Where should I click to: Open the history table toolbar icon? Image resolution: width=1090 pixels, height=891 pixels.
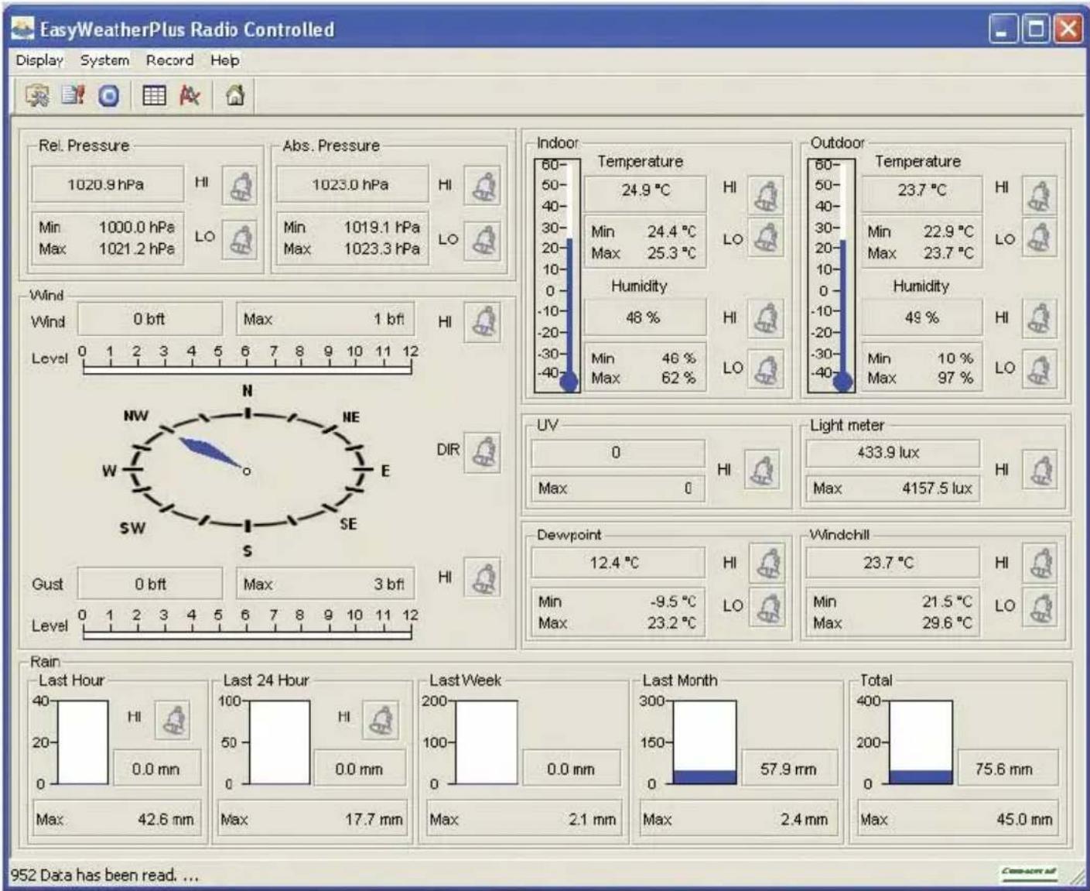(x=154, y=95)
